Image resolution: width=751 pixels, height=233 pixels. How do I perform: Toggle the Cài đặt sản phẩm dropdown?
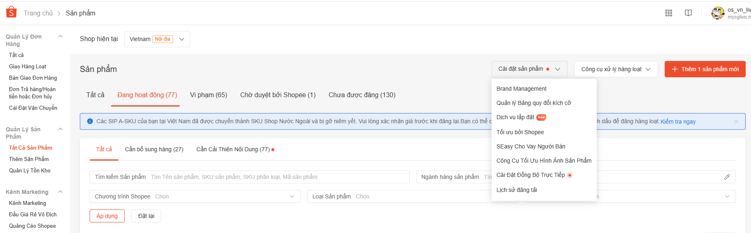(x=529, y=69)
